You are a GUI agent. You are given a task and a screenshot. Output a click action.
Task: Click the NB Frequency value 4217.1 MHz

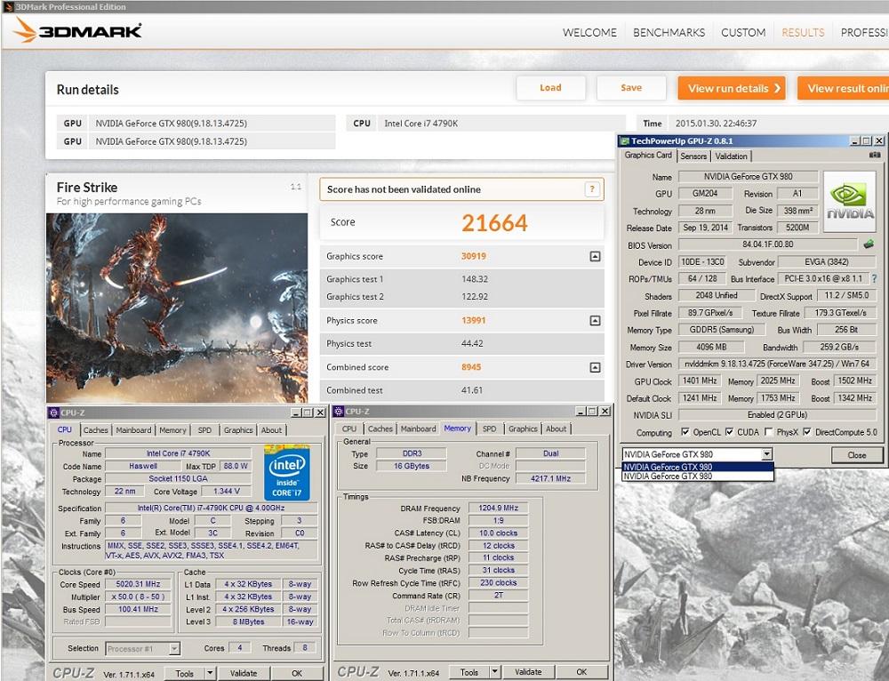[x=550, y=478]
